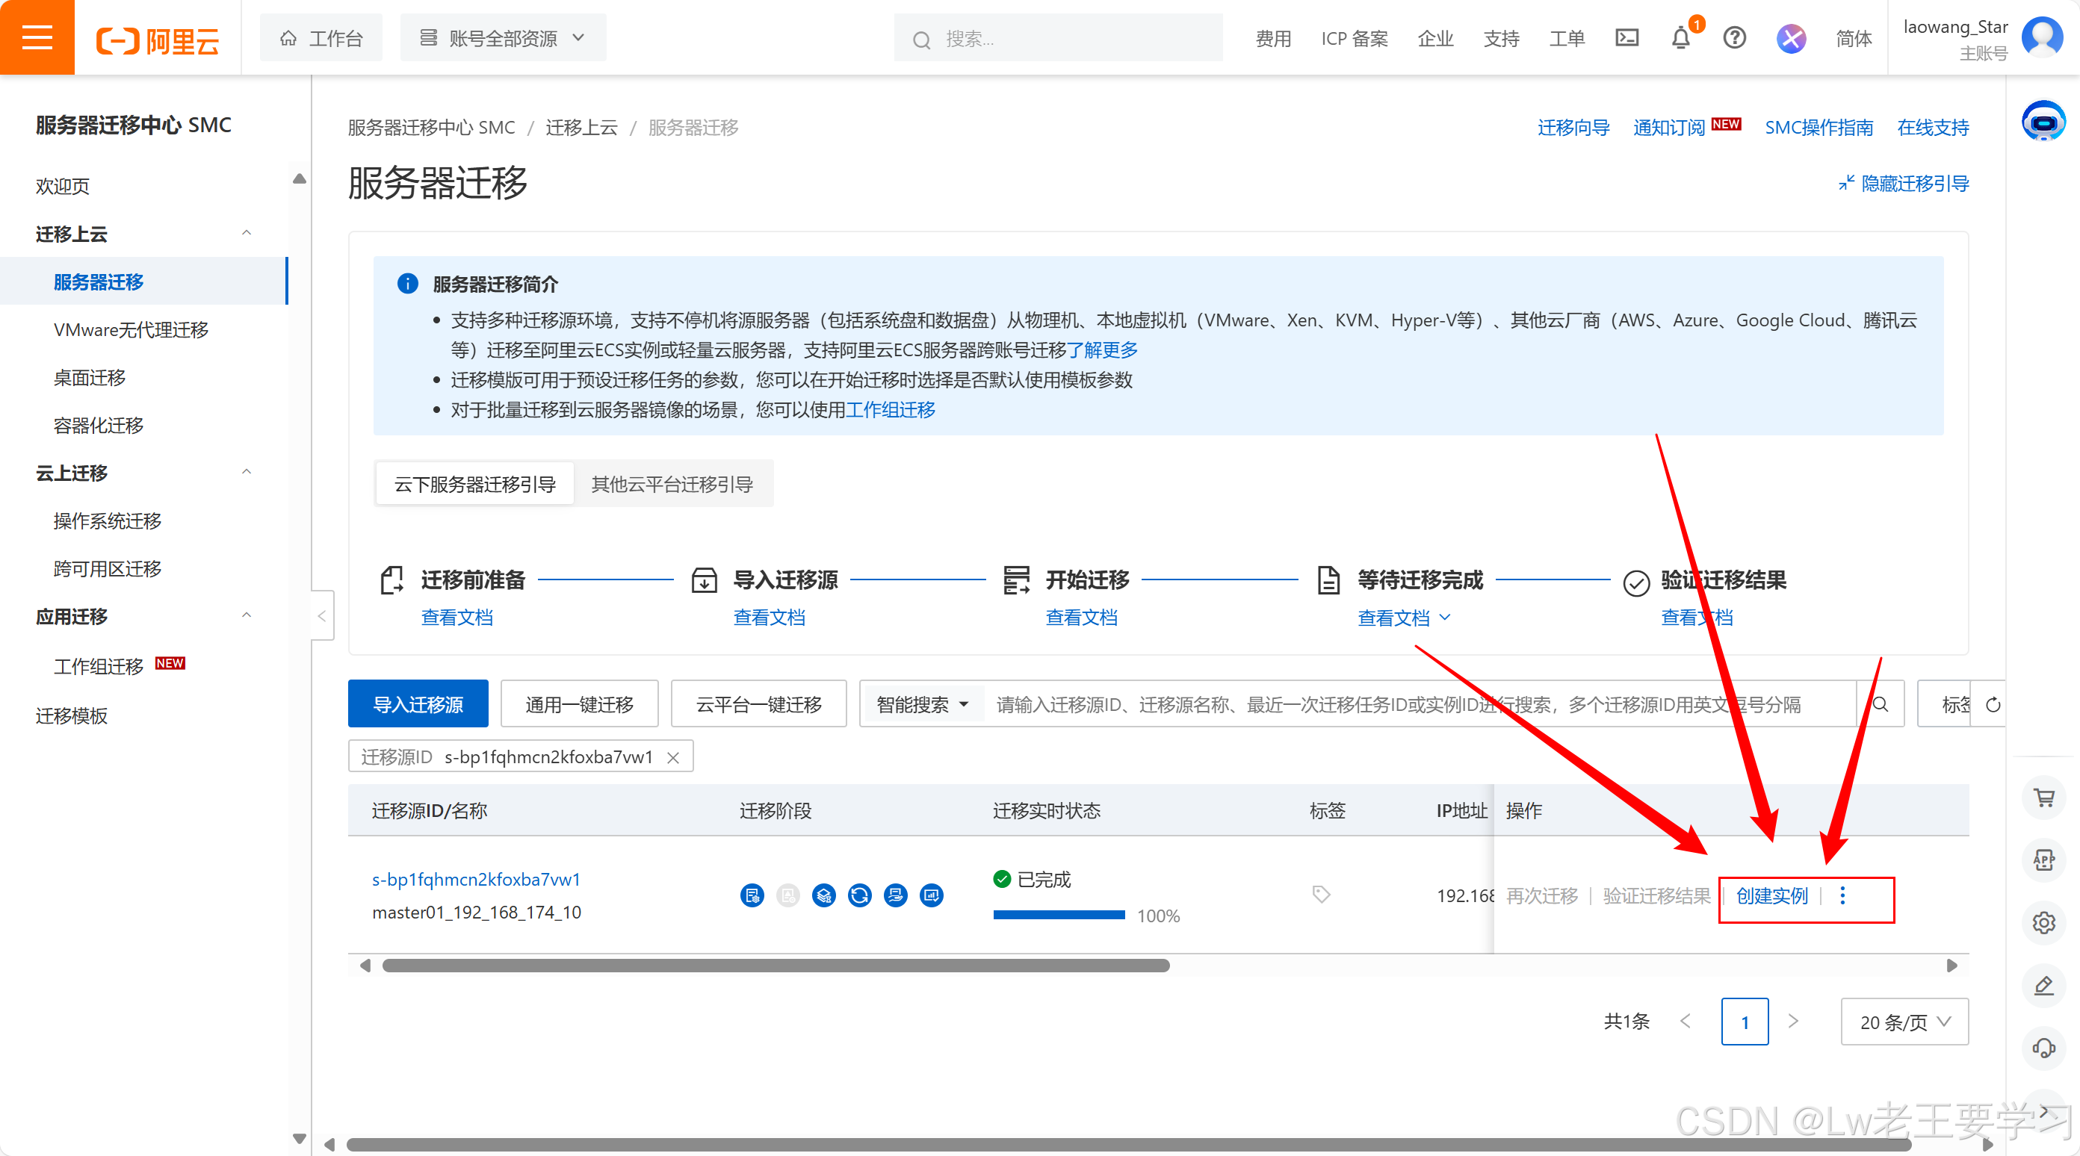The image size is (2080, 1156).
Task: Click the fourth sync stage icon
Action: (x=859, y=895)
